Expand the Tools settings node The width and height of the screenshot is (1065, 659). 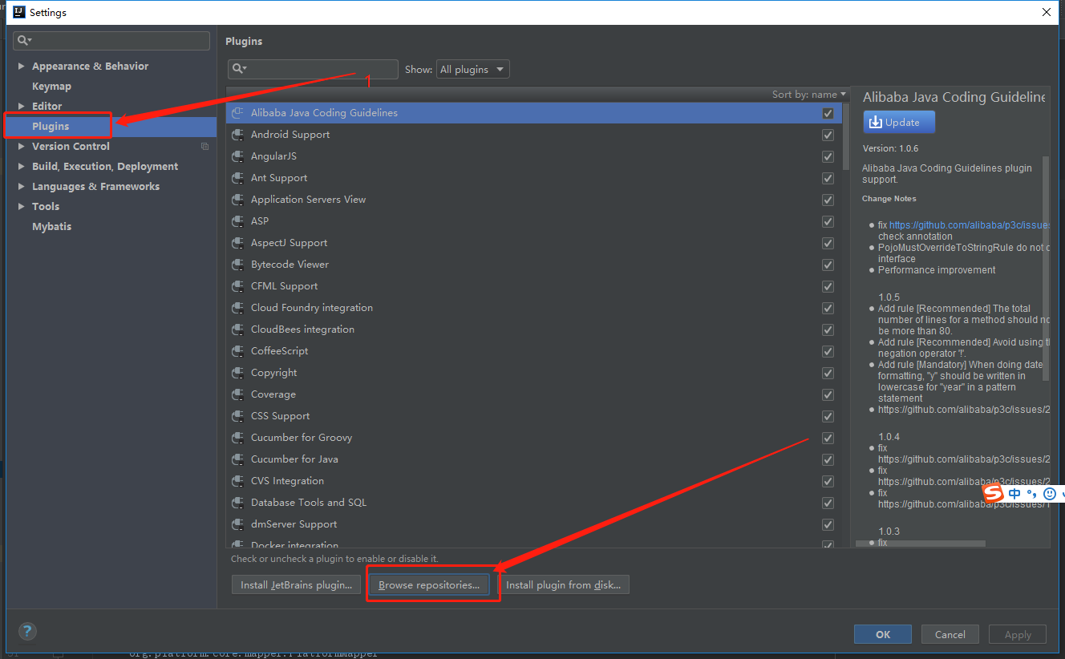[x=21, y=206]
